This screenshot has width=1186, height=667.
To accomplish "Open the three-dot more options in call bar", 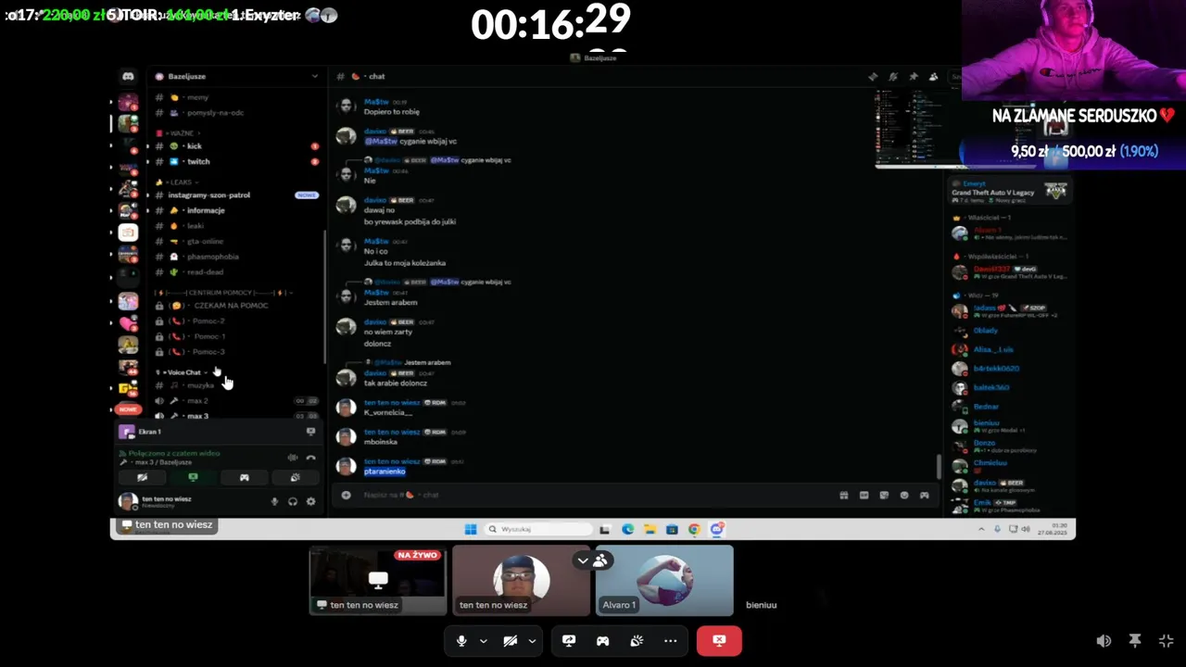I will pyautogui.click(x=671, y=640).
